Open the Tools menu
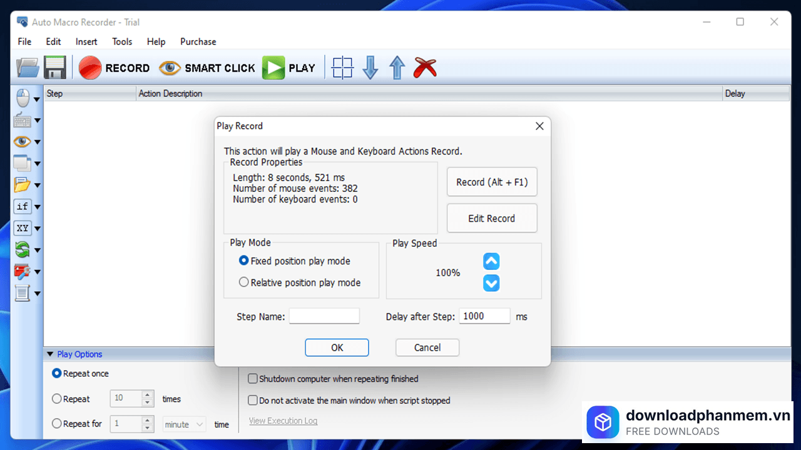 coord(122,42)
